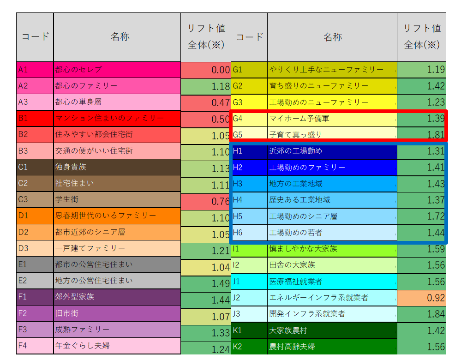The height and width of the screenshot is (360, 455).
Task: Select the cell "旧市街"
Action: pos(117,313)
